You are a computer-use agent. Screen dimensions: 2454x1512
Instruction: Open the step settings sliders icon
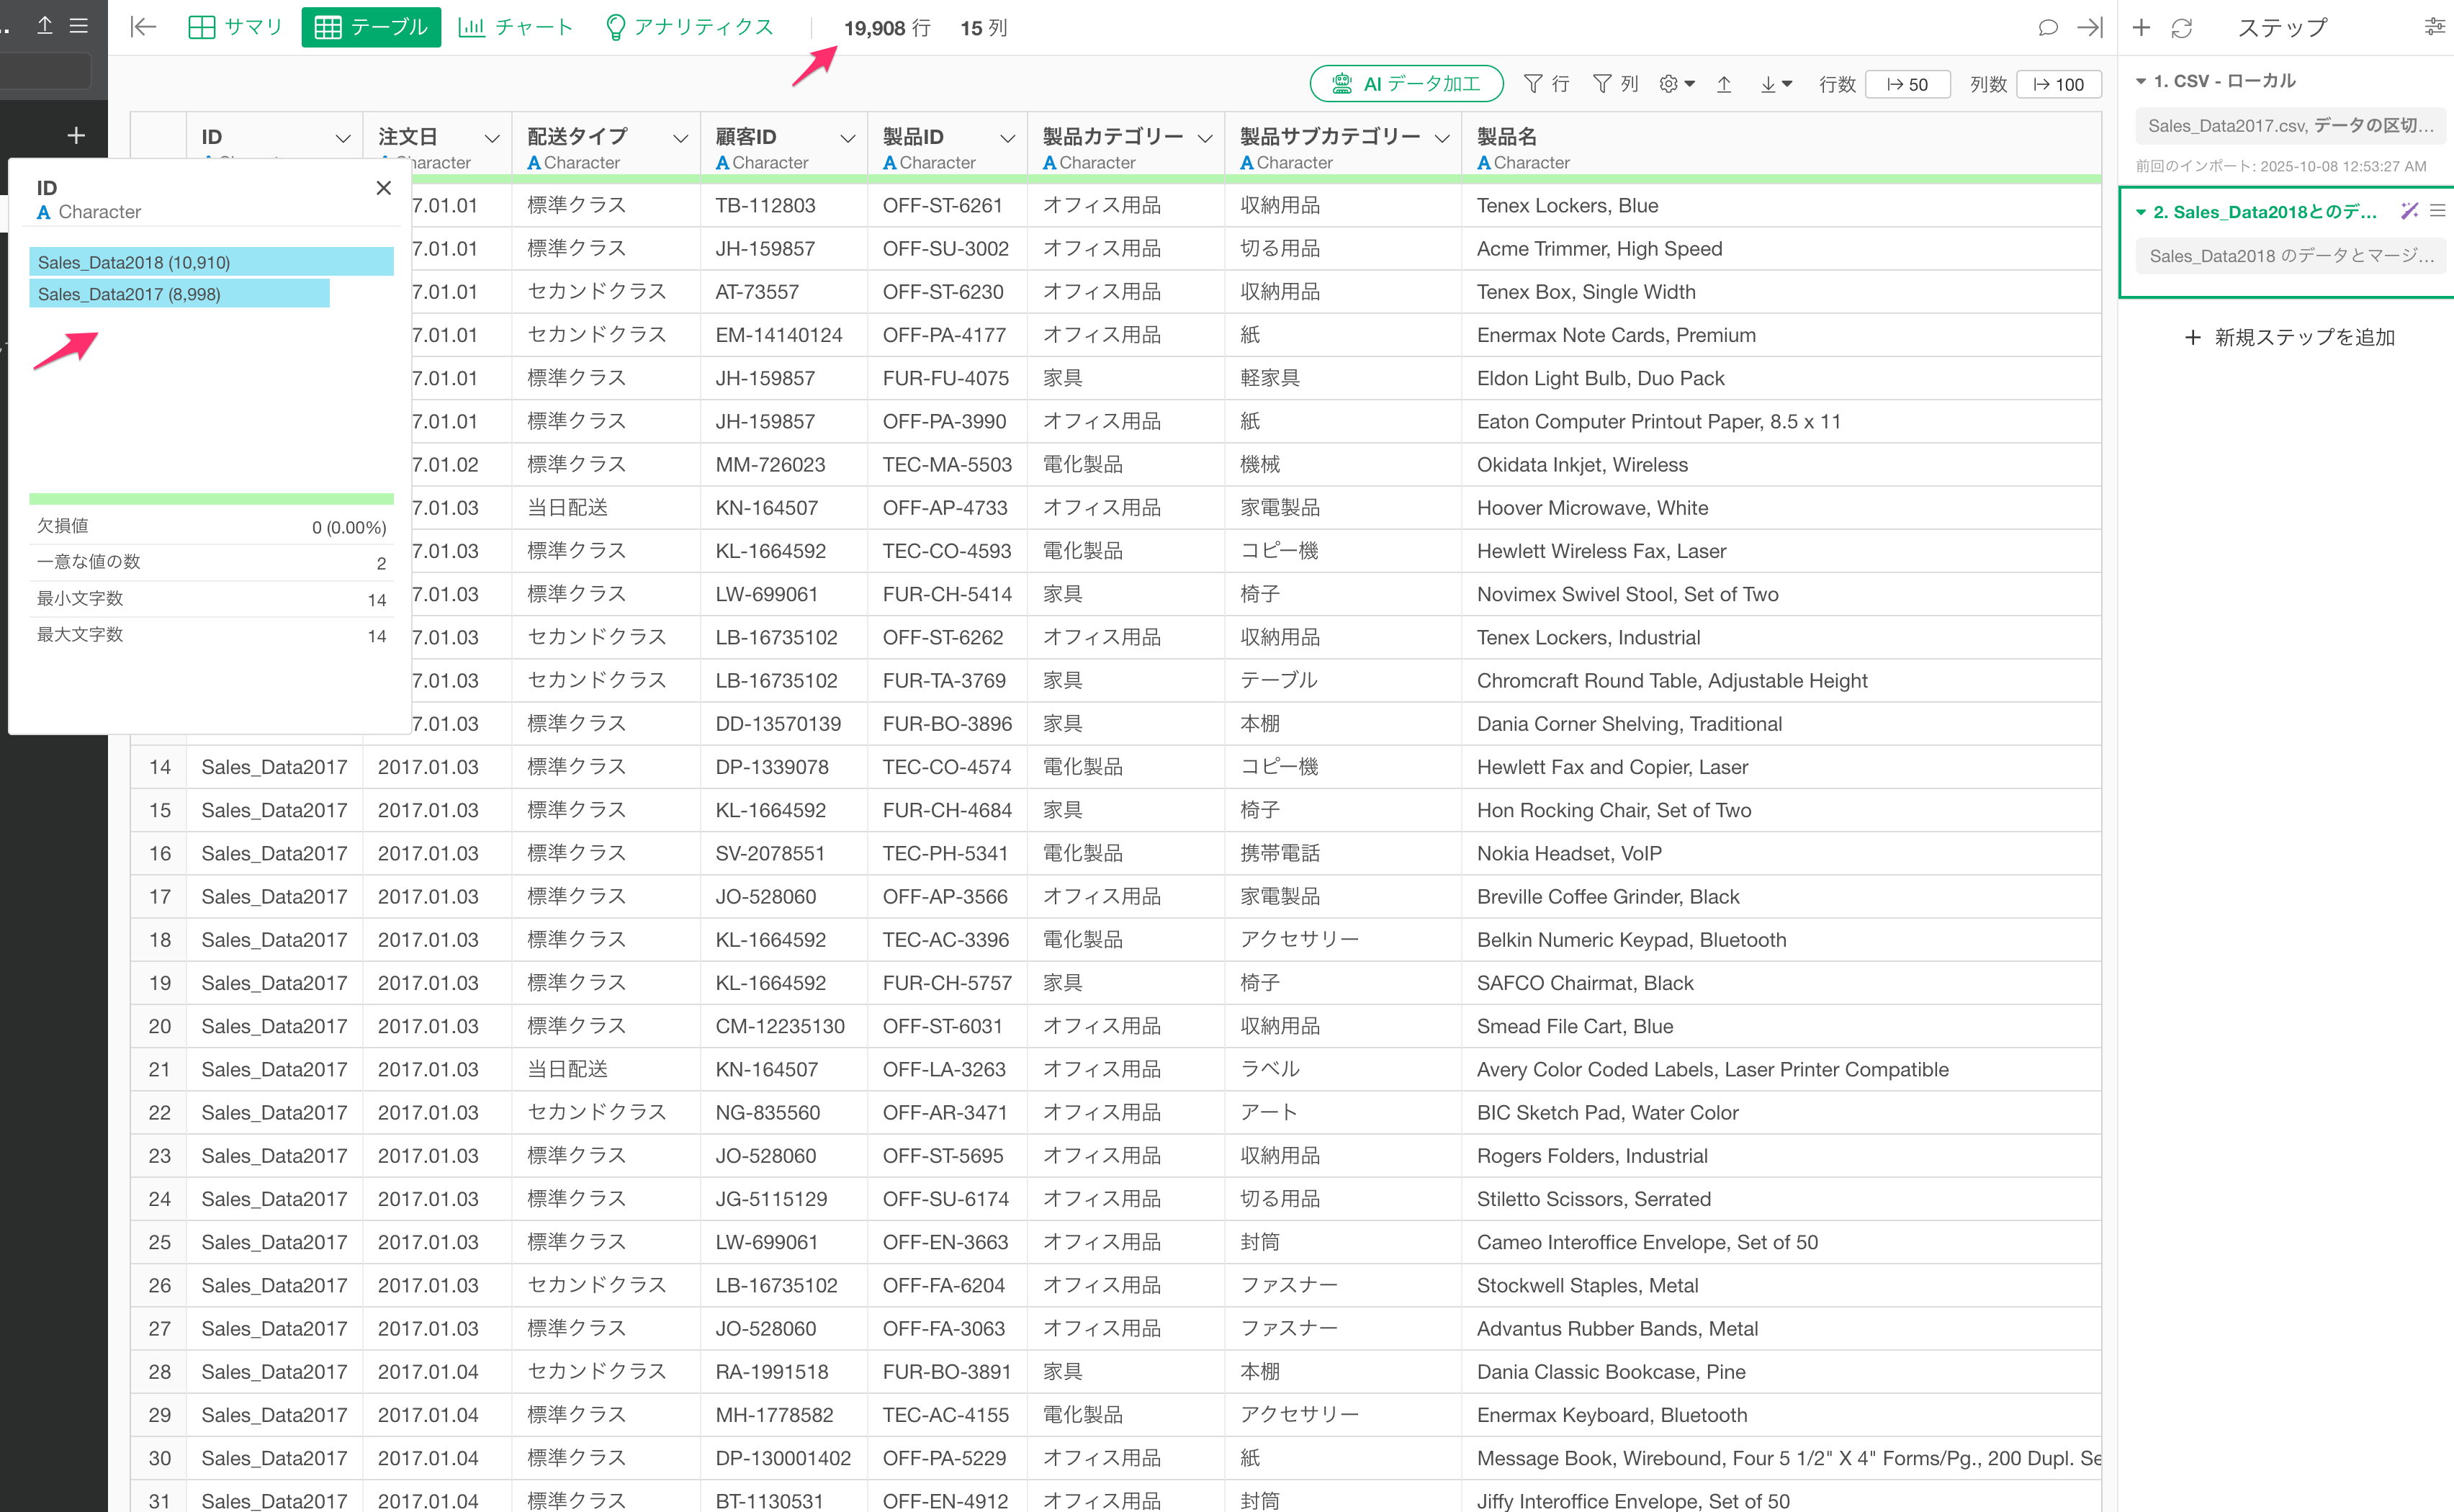tap(2434, 27)
